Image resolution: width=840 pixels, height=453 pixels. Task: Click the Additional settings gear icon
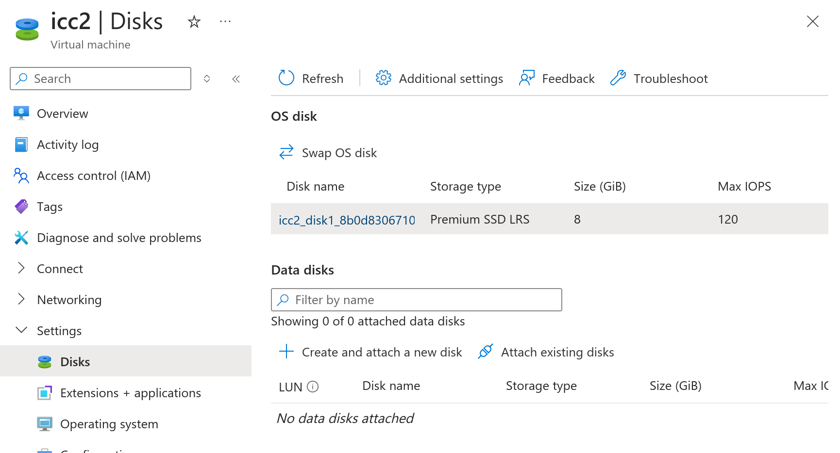(384, 78)
